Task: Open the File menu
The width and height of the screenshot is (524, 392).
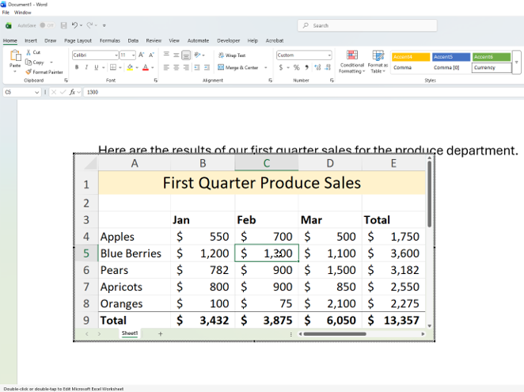Action: (6, 13)
